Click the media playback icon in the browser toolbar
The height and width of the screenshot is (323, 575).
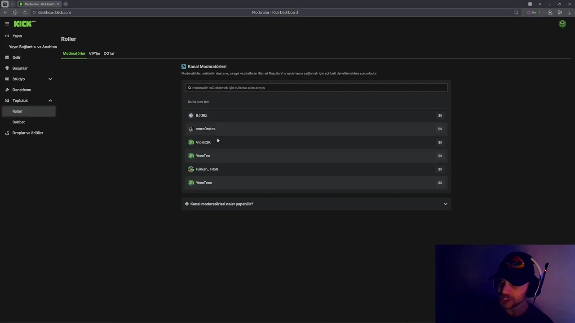[x=550, y=13]
